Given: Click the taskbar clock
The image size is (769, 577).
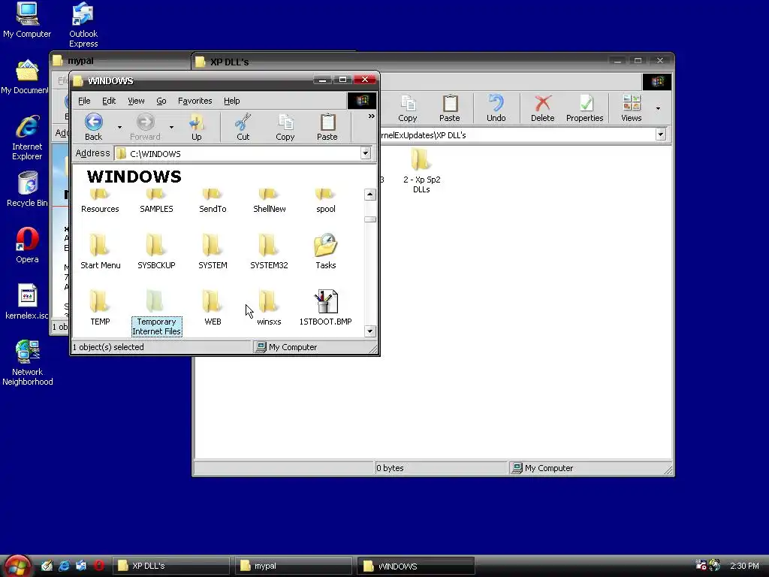Looking at the screenshot, I should pos(744,566).
